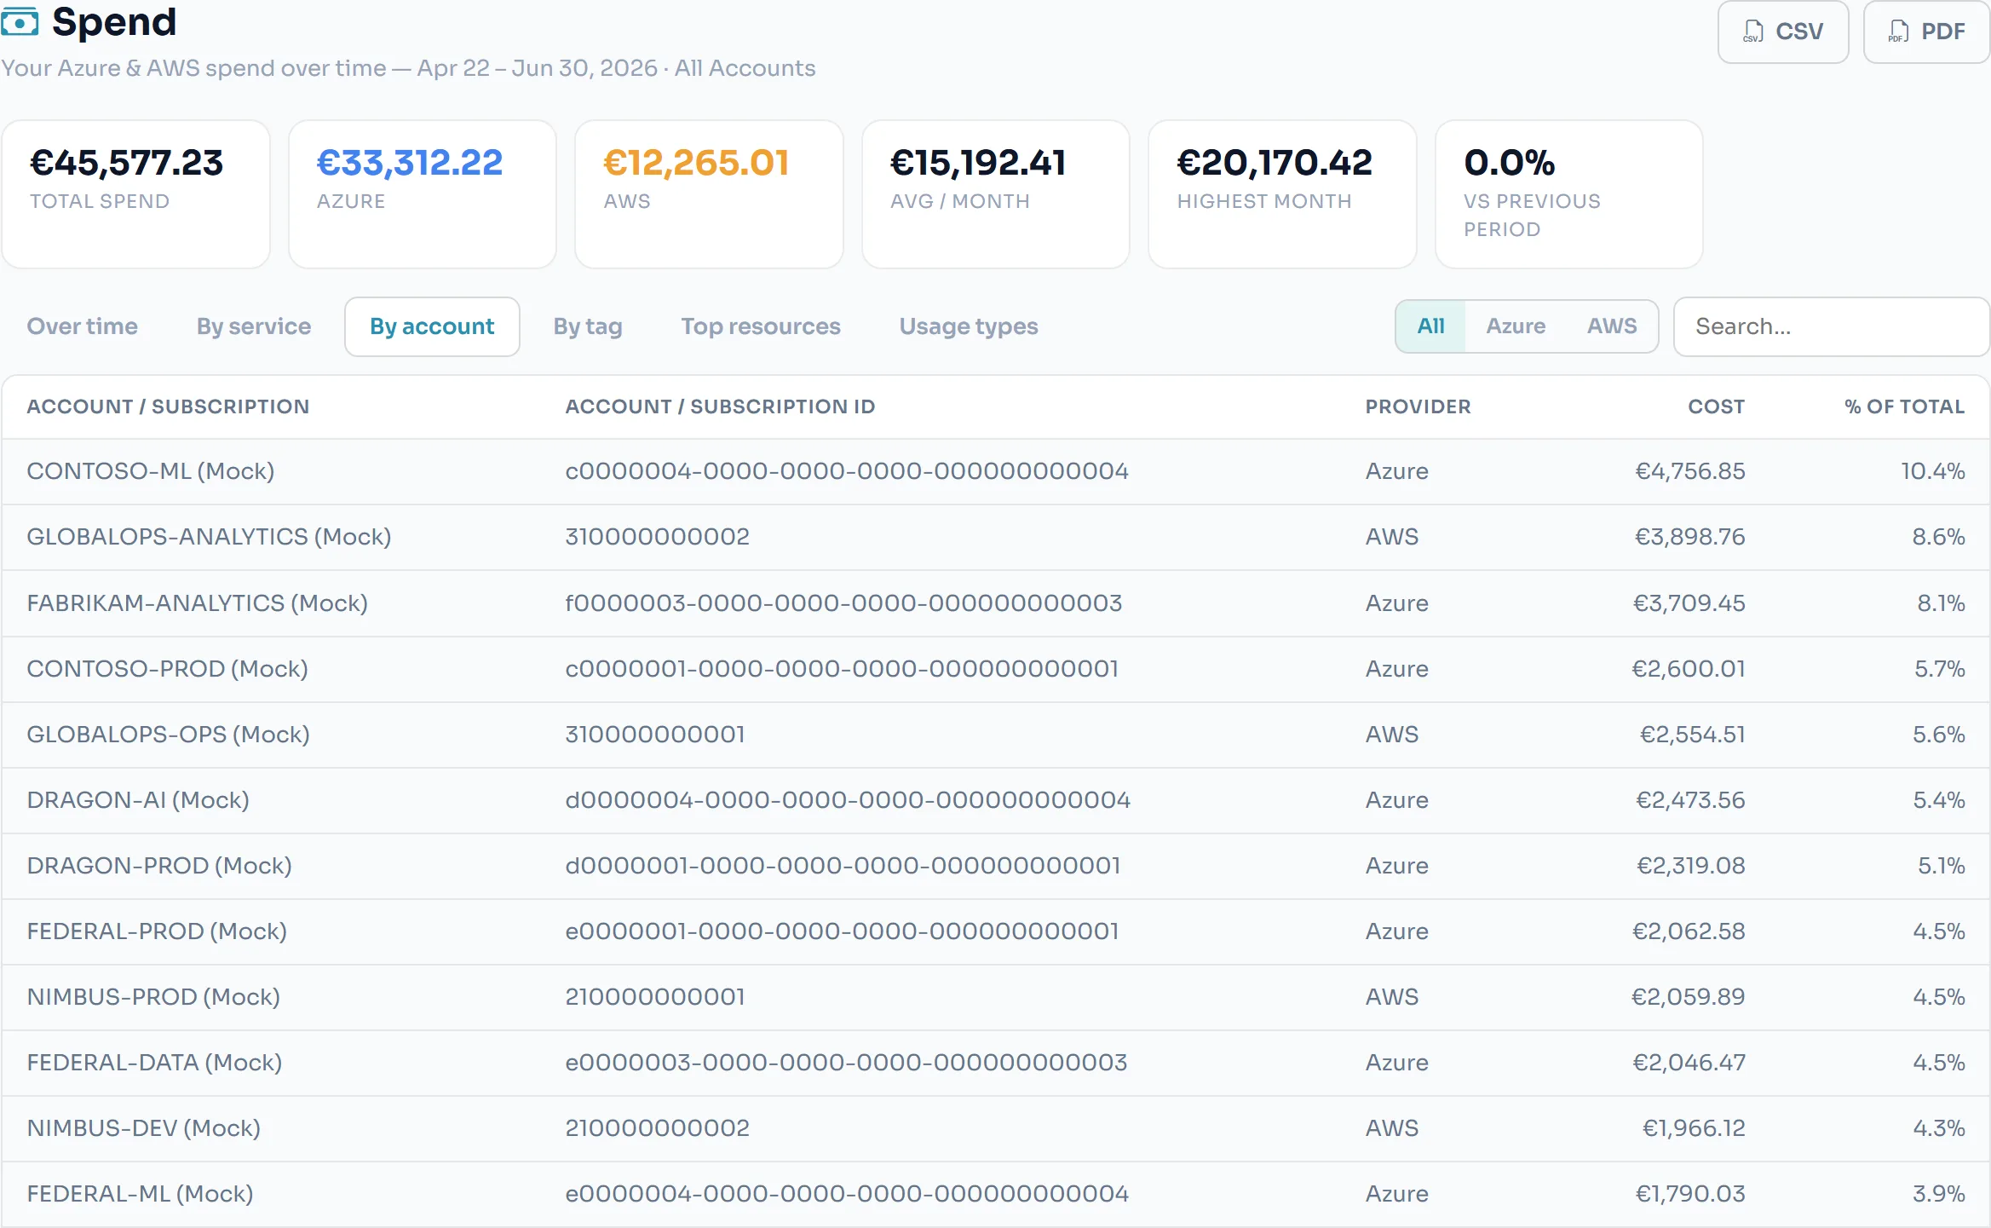The image size is (1991, 1228).
Task: Click the 10.4% of total cell
Action: tap(1933, 471)
